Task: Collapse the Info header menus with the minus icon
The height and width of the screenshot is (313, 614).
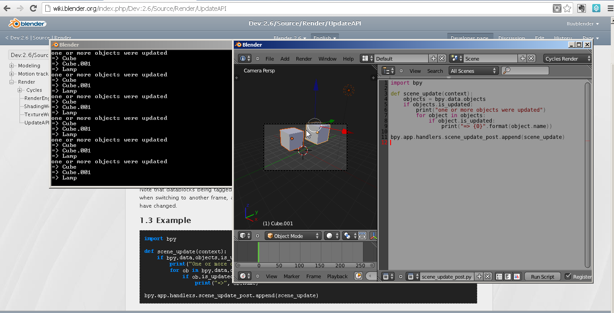Action: coord(258,58)
